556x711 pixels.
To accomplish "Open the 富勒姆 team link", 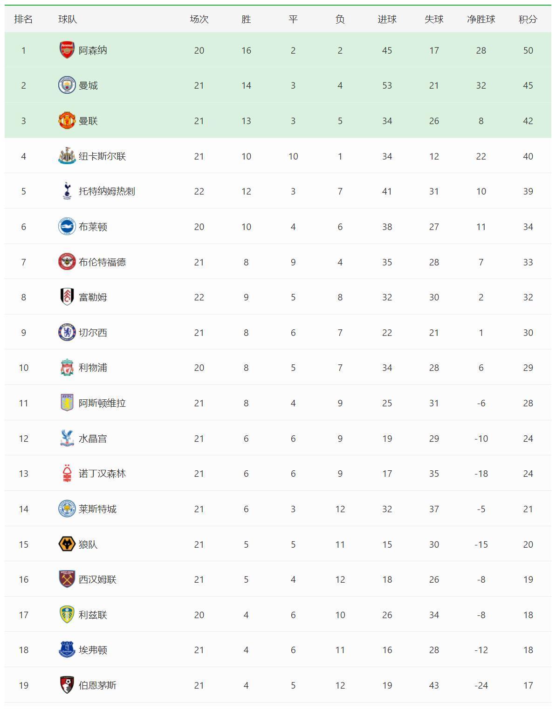I will tap(93, 297).
